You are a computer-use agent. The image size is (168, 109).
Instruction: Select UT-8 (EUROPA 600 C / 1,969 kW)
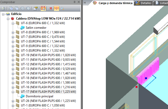[43, 32]
